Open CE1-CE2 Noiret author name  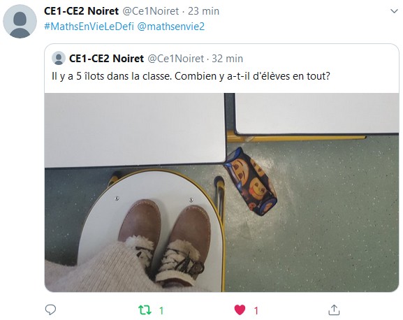pyautogui.click(x=81, y=11)
